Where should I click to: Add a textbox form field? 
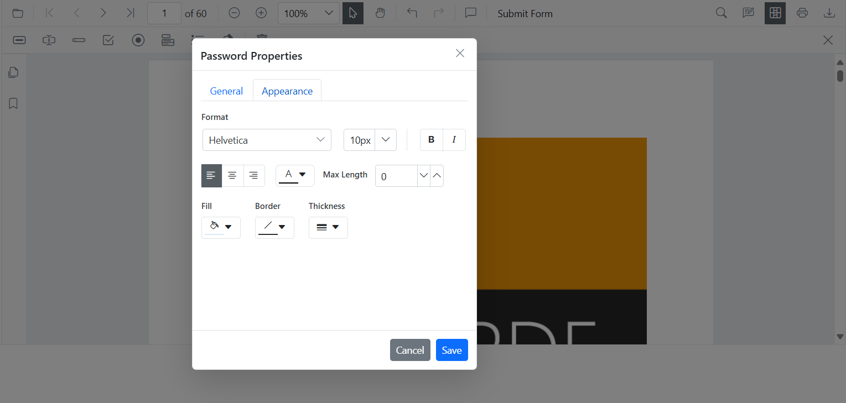pos(49,40)
